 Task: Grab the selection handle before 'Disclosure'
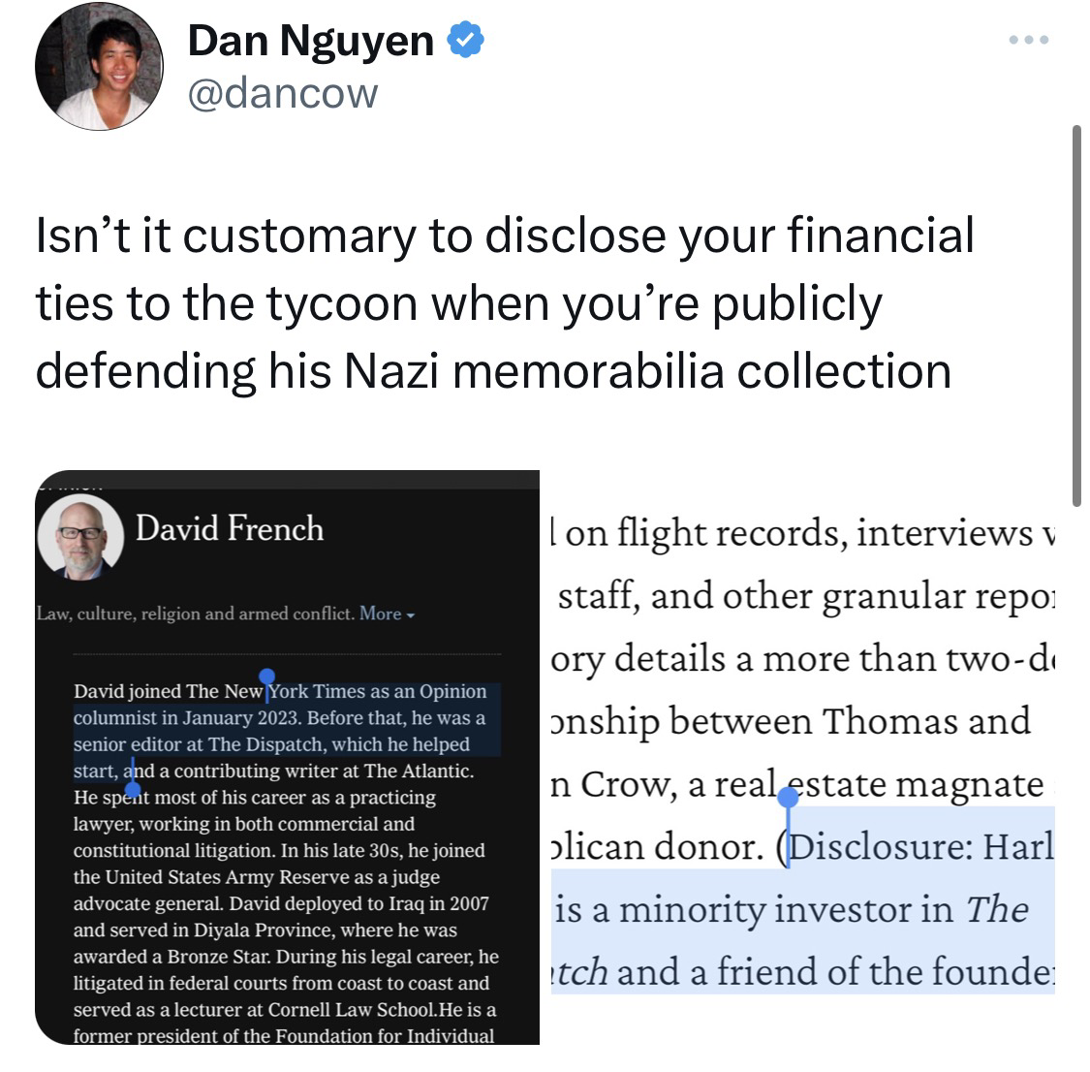pos(788,797)
